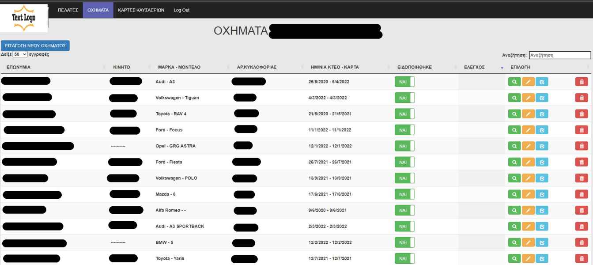The image size is (593, 265).
Task: Click the Log Out link
Action: (181, 10)
